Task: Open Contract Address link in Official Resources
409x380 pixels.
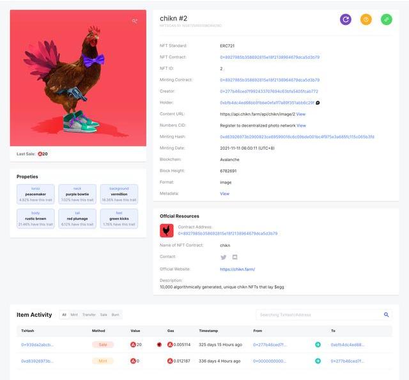Action: (x=228, y=234)
